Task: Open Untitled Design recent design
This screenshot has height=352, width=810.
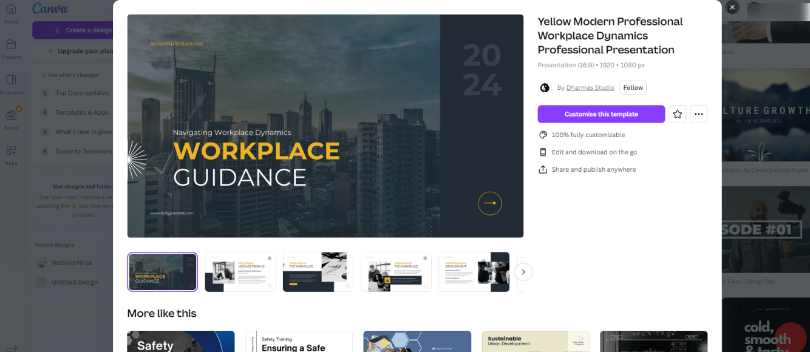Action: pyautogui.click(x=73, y=282)
